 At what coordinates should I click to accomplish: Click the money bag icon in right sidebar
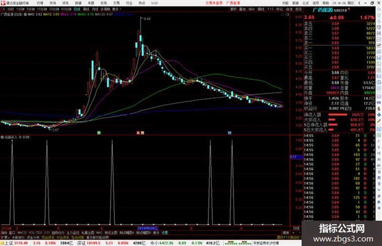pyautogui.click(x=379, y=109)
